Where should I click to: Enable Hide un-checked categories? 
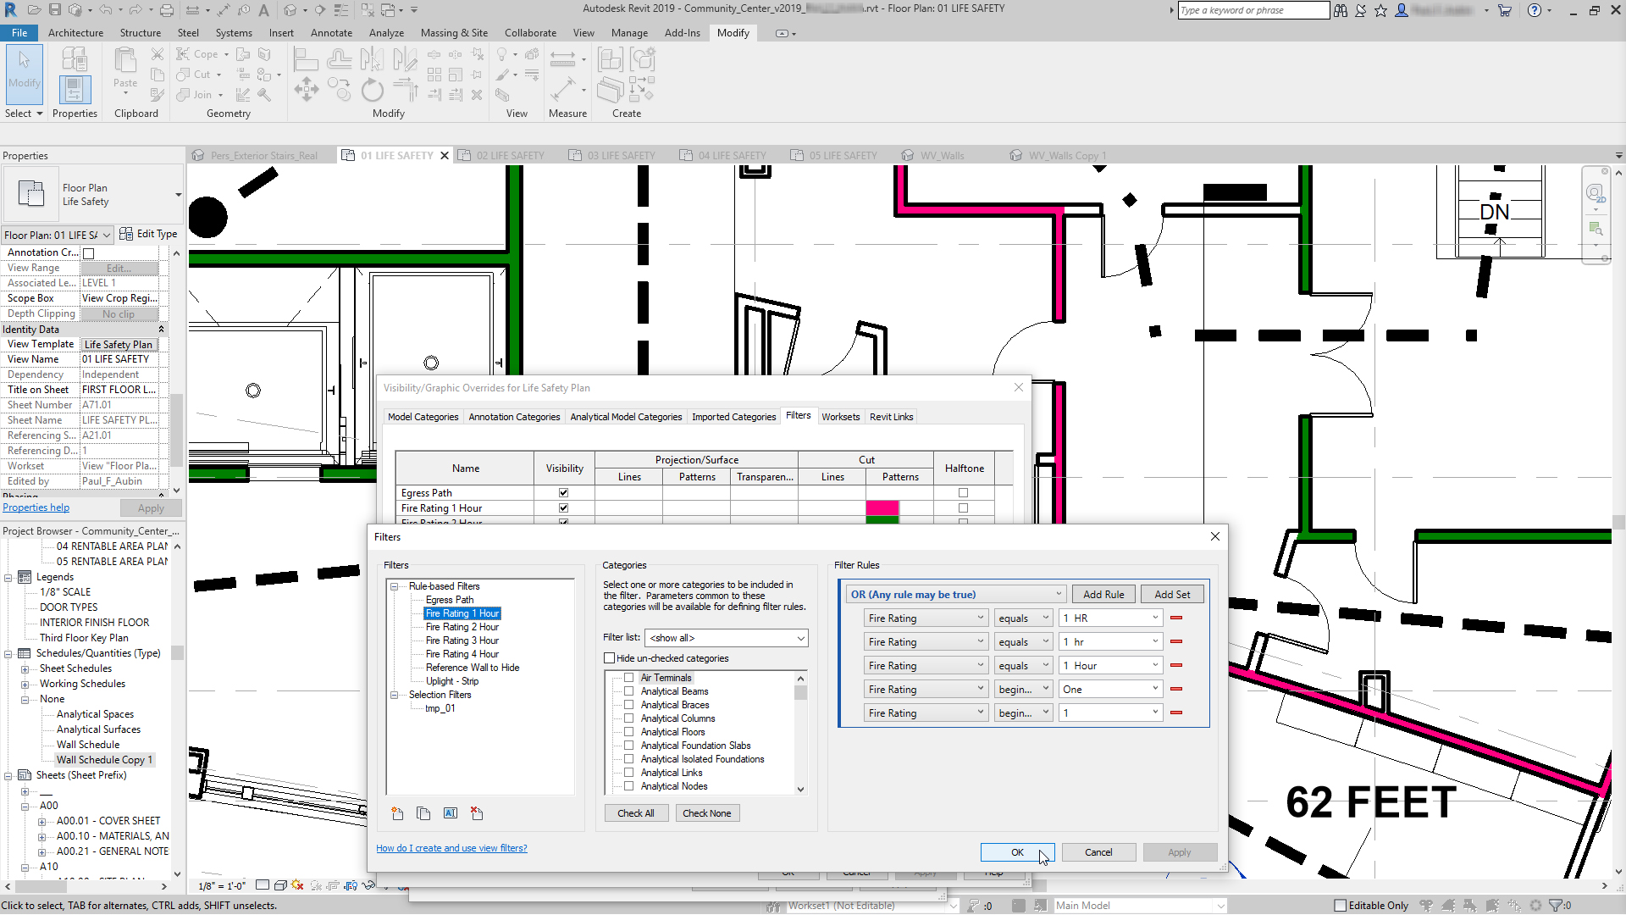[608, 657]
